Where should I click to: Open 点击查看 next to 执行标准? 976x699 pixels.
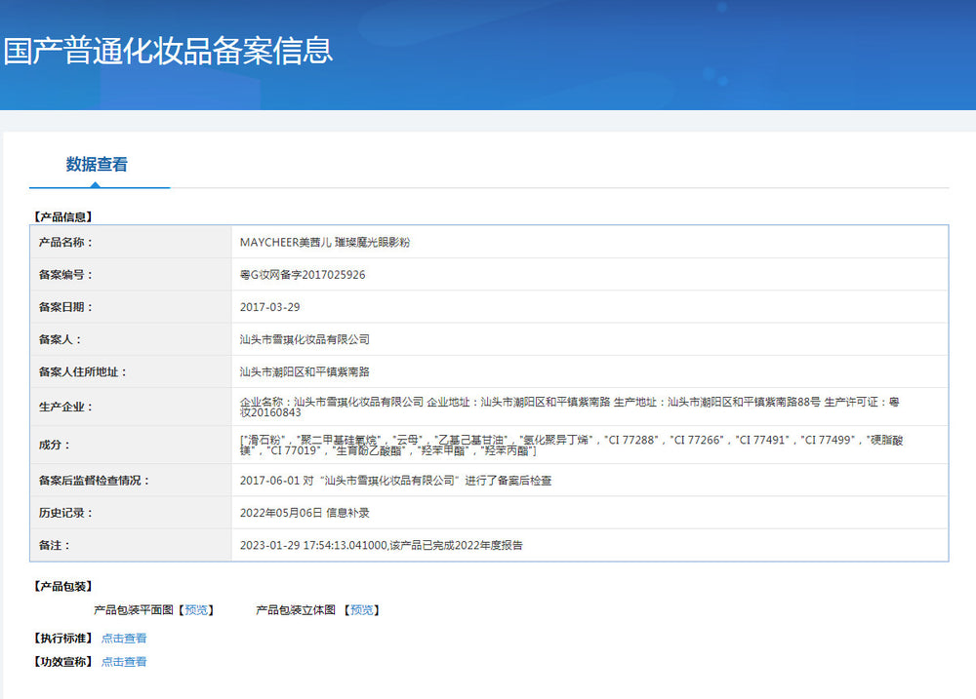tap(124, 638)
